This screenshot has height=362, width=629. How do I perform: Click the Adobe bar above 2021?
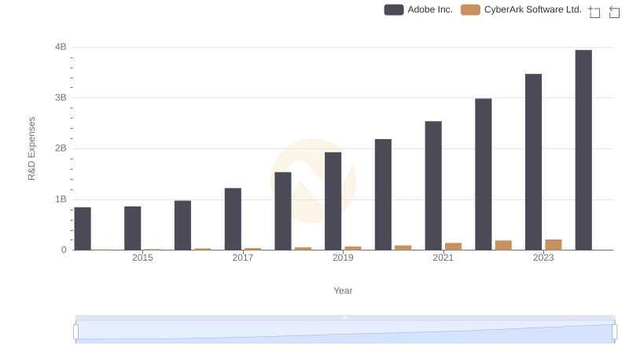tap(433, 185)
